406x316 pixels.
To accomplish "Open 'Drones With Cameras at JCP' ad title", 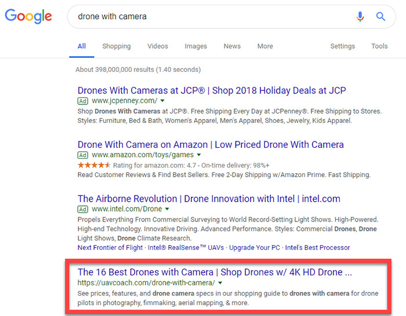I will point(212,90).
